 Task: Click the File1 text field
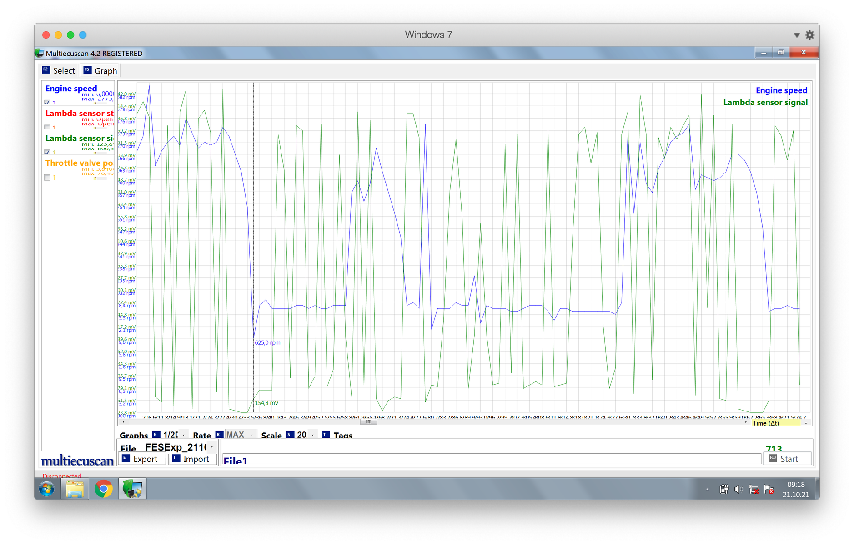coord(491,460)
